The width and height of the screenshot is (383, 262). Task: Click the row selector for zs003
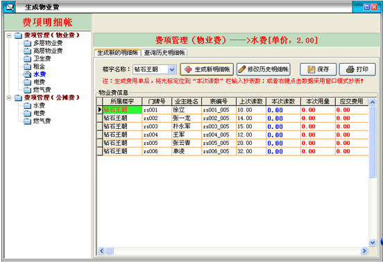pyautogui.click(x=100, y=127)
